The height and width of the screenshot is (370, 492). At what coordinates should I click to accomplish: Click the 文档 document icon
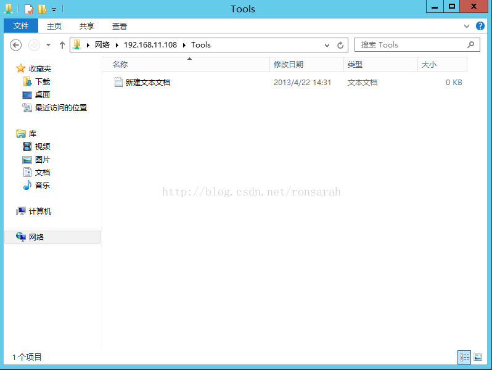(27, 172)
